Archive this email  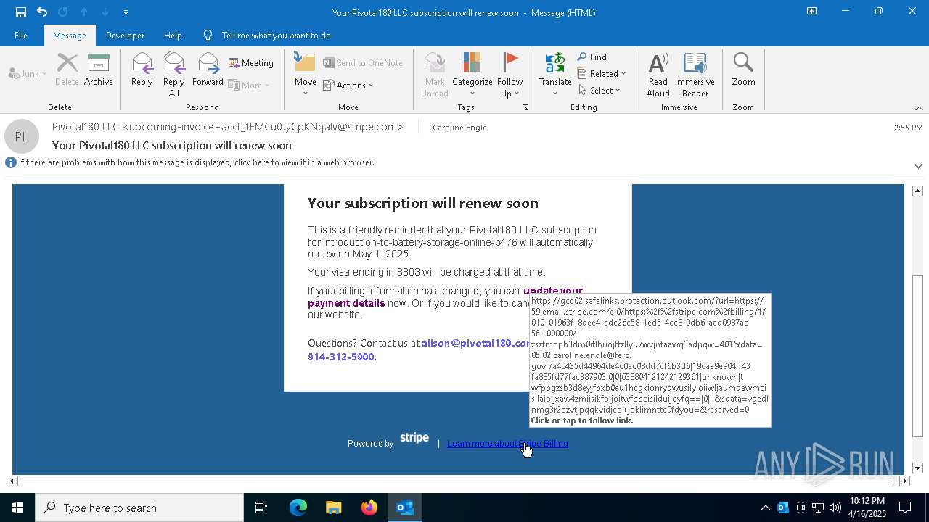click(99, 70)
